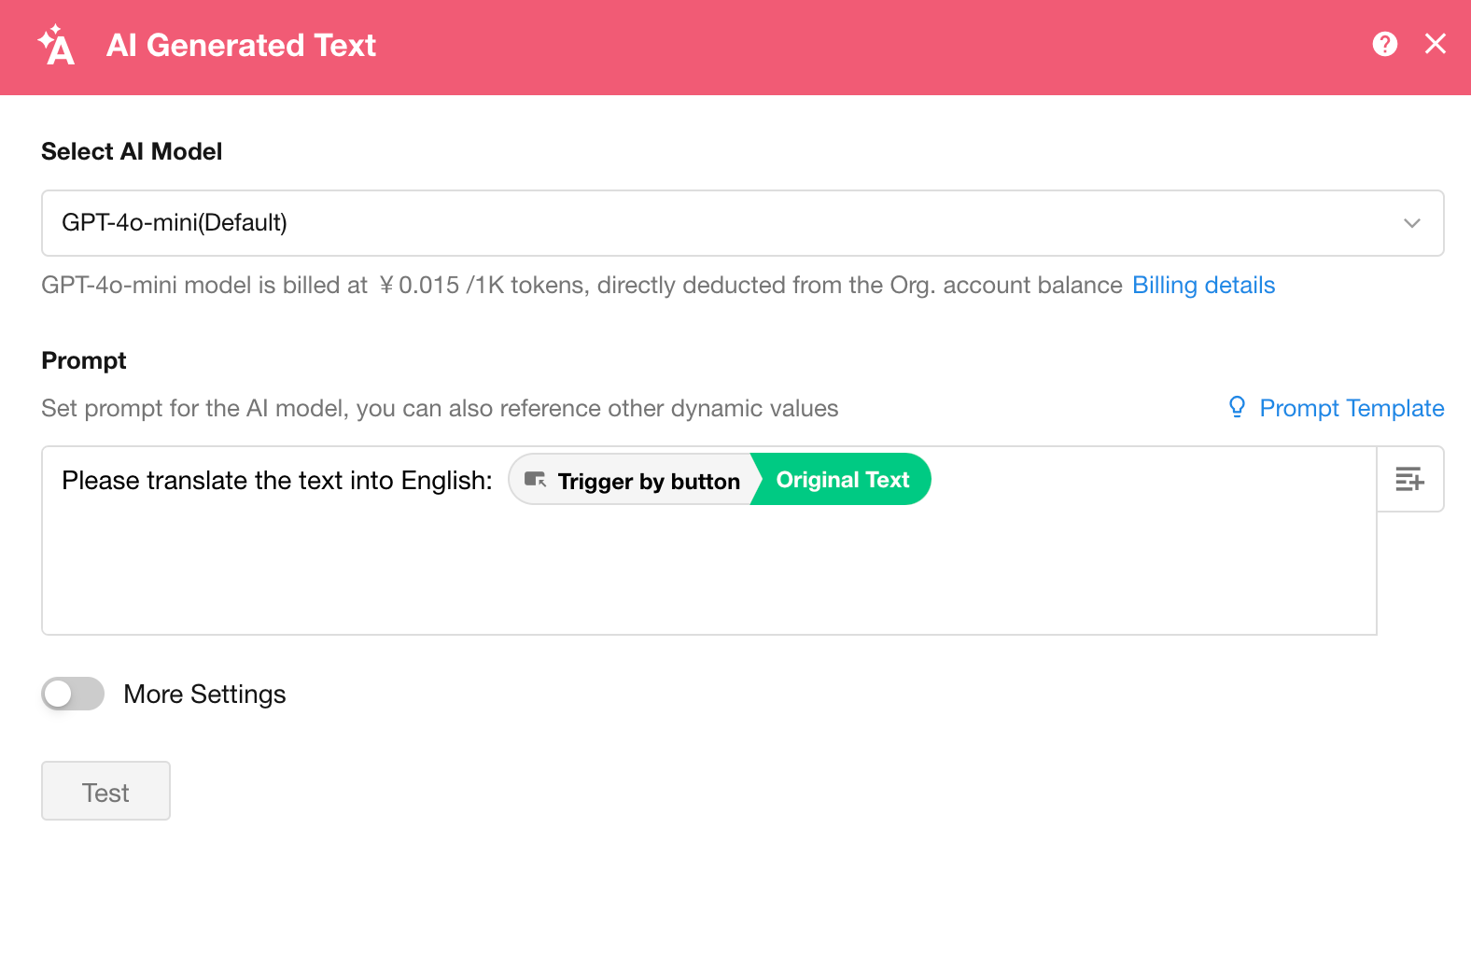Click the help question mark icon

pyautogui.click(x=1385, y=44)
